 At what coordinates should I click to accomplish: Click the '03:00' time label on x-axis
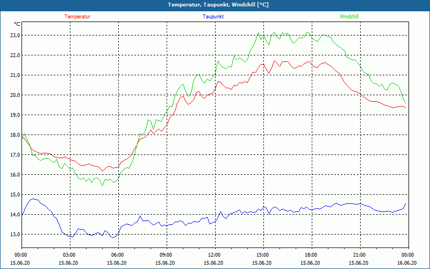pos(69,255)
